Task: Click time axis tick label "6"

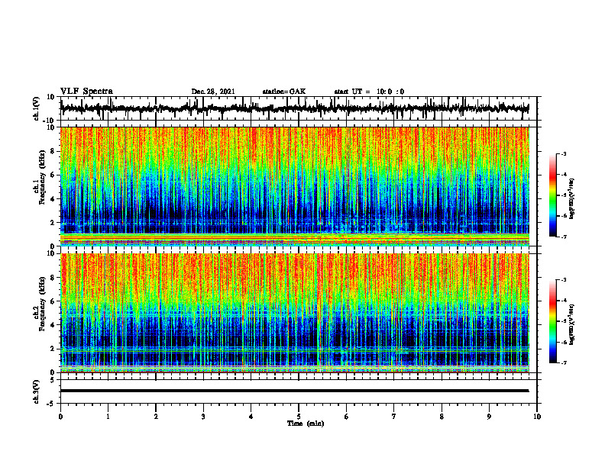Action: [x=347, y=417]
